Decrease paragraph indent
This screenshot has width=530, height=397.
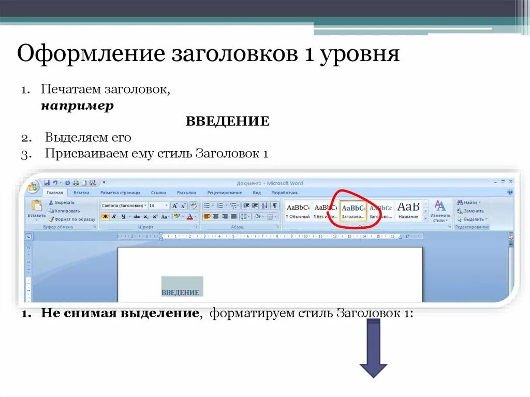pos(246,205)
